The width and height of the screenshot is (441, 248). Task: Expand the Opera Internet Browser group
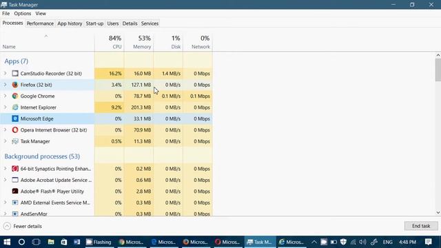(5, 130)
